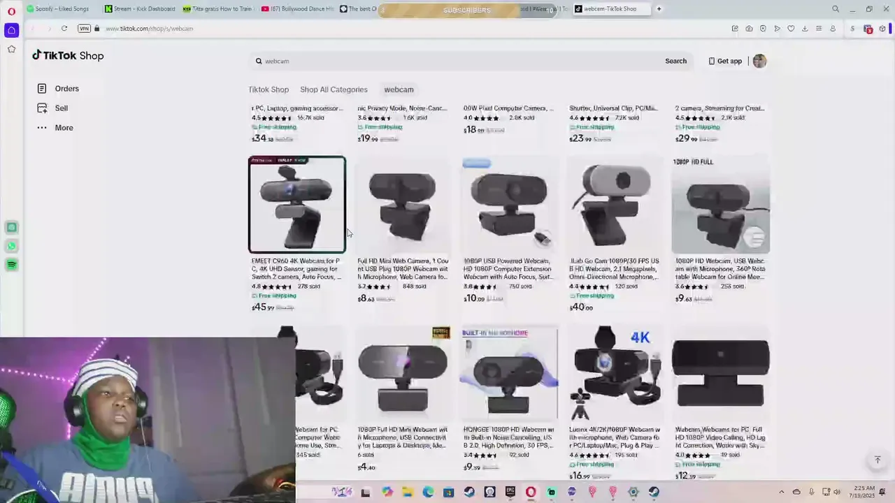The width and height of the screenshot is (895, 503).
Task: Open the EMEET C960 4K Webcam thumbnail
Action: 297,204
